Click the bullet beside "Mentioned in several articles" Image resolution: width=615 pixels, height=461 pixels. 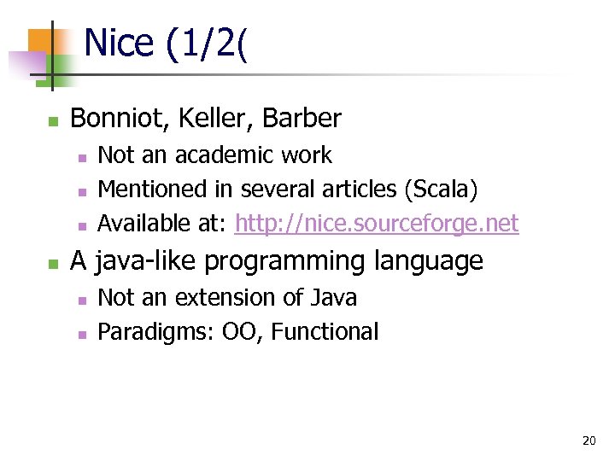pos(82,192)
